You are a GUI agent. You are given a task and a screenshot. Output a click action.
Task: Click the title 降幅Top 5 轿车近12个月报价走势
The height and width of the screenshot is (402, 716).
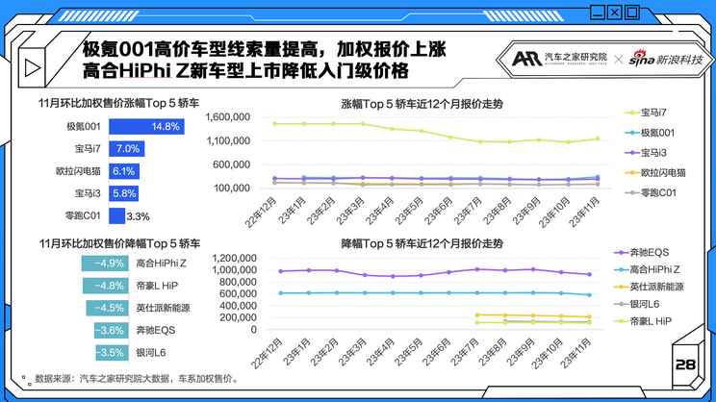tap(422, 243)
